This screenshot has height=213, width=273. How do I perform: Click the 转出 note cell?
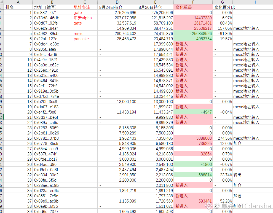pyautogui.click(x=253, y=175)
